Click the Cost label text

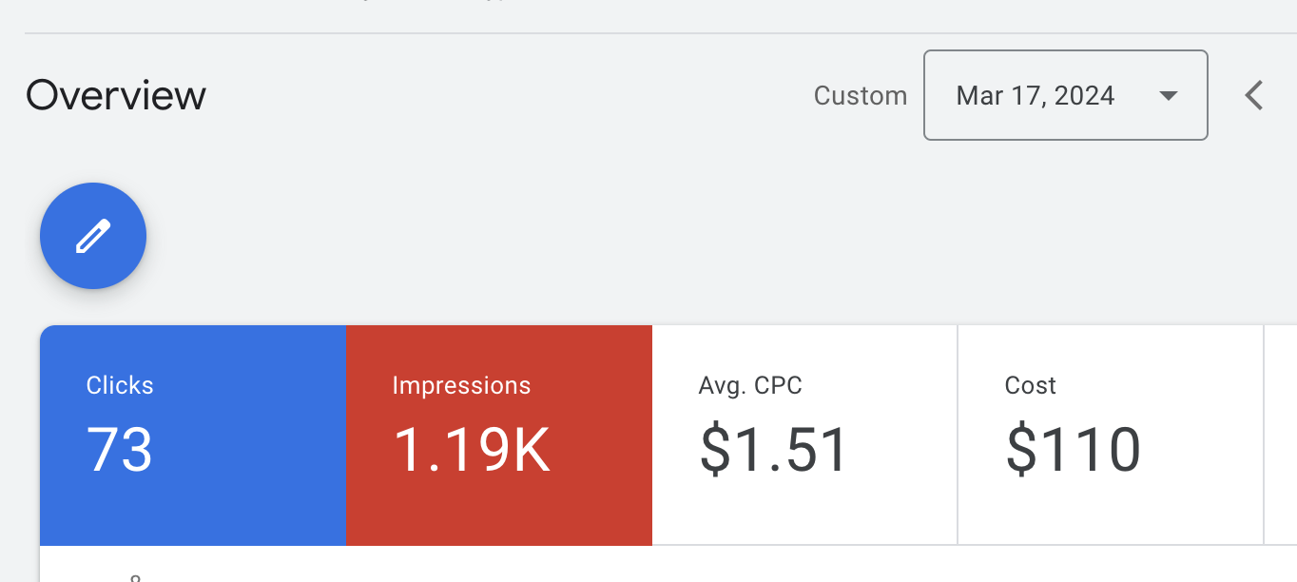1030,385
